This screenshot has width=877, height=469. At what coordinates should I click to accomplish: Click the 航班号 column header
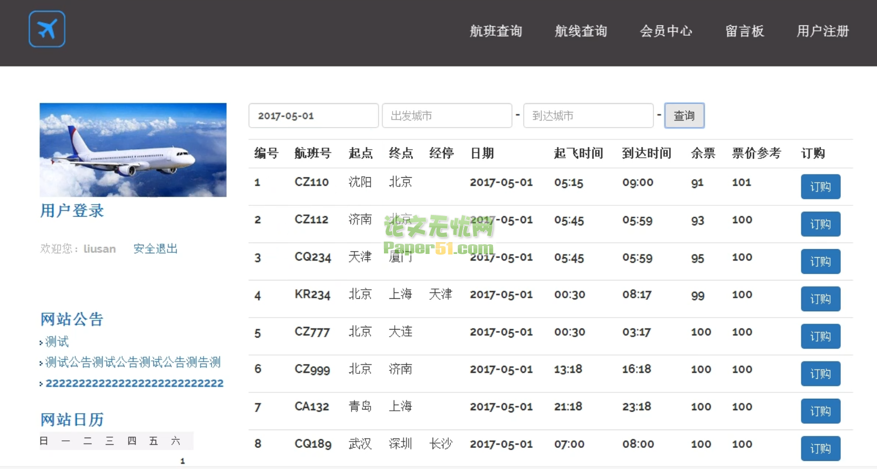[313, 153]
